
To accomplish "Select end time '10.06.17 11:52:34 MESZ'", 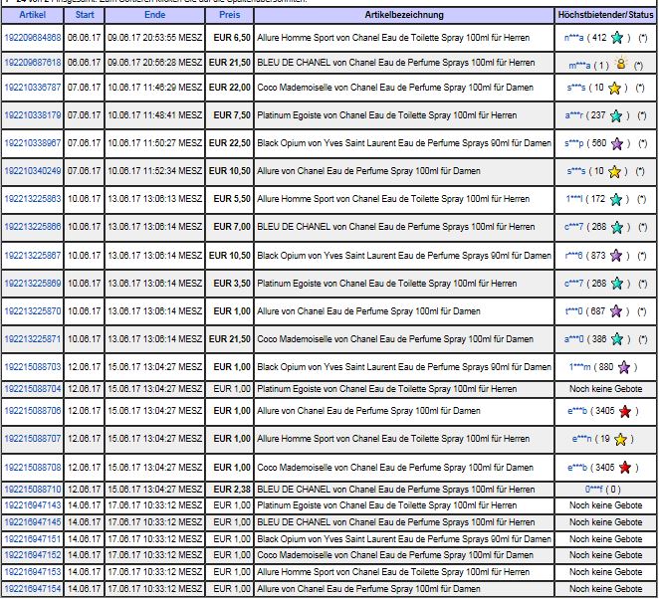I will click(154, 171).
